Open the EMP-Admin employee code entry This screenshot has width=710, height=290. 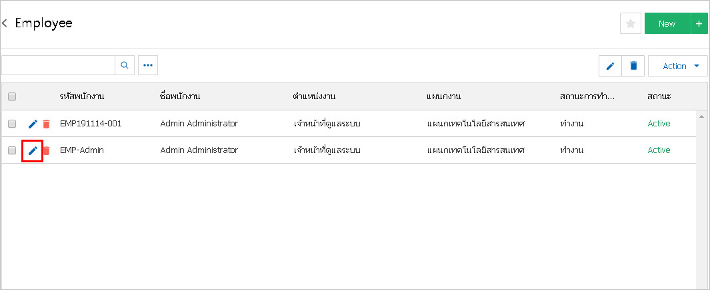pyautogui.click(x=82, y=150)
